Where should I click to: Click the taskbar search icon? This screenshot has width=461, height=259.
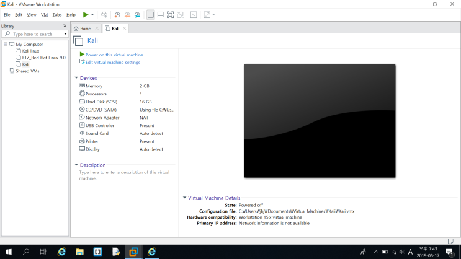tap(26, 252)
